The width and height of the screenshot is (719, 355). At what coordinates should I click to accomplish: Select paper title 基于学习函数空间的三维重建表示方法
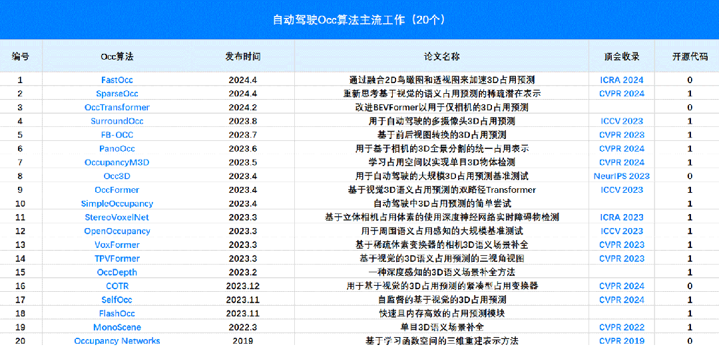pyautogui.click(x=442, y=341)
